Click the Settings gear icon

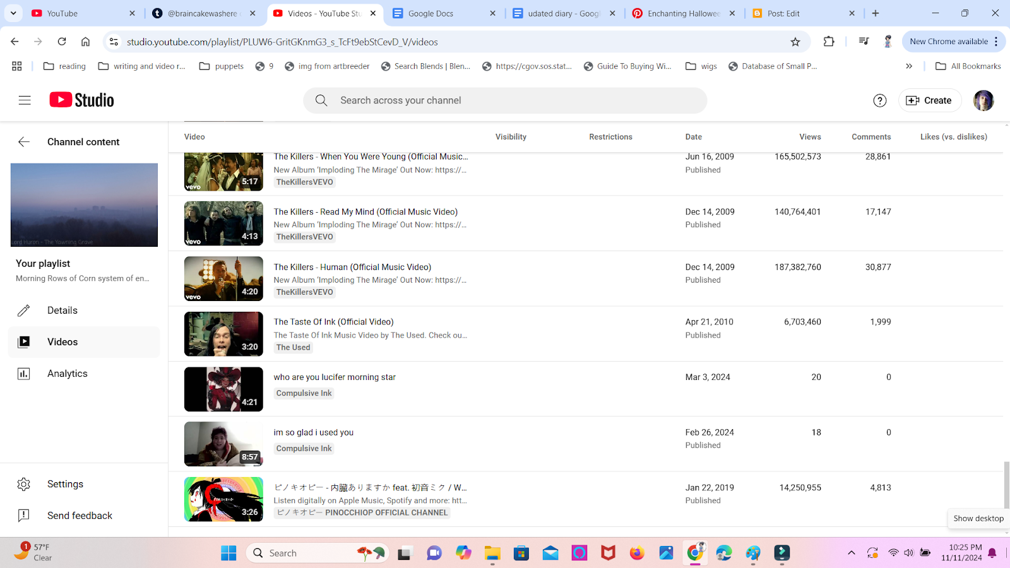(24, 484)
